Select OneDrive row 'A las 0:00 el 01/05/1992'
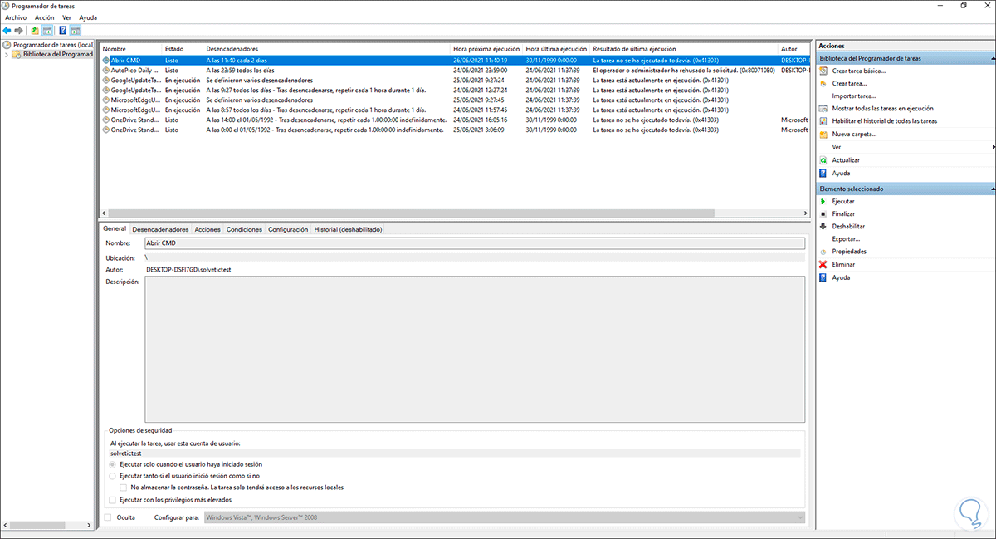The width and height of the screenshot is (996, 539). [456, 130]
